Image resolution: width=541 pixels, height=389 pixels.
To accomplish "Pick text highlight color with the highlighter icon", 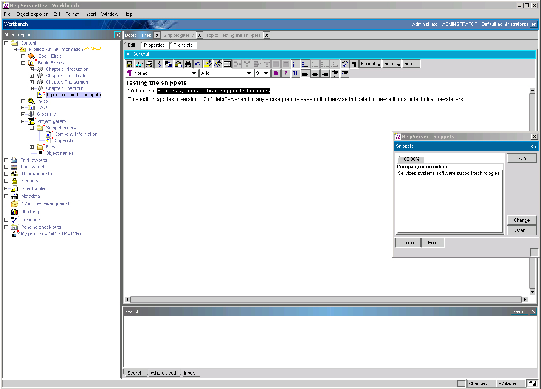I will 208,64.
